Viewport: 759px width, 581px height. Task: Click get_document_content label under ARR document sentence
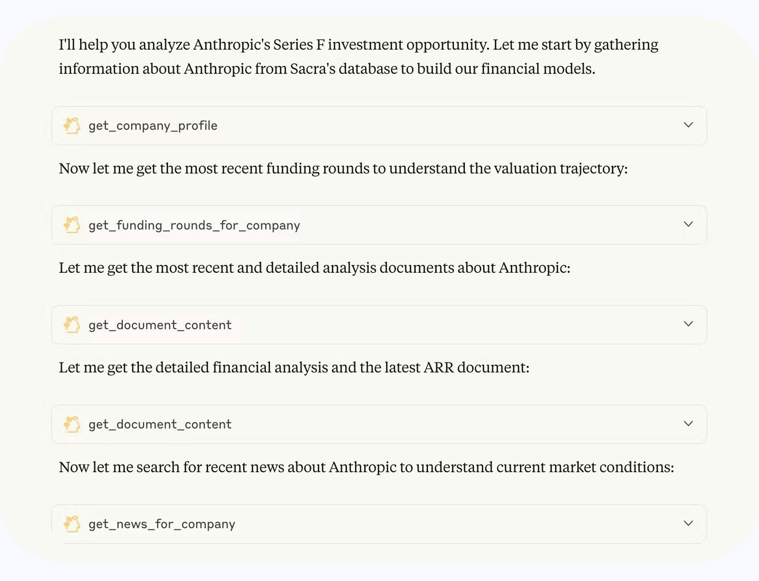[160, 424]
